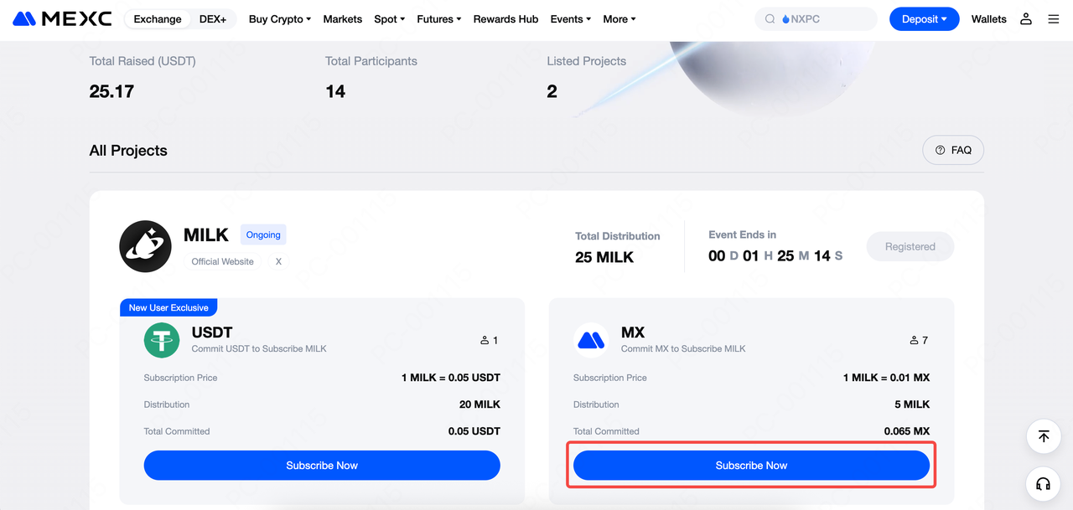This screenshot has width=1073, height=510.
Task: Click the Ongoing status badge
Action: pos(263,234)
